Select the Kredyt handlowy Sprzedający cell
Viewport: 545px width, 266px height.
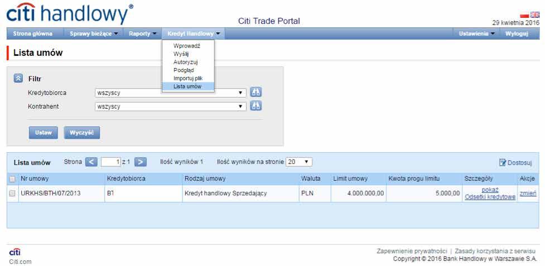point(240,194)
